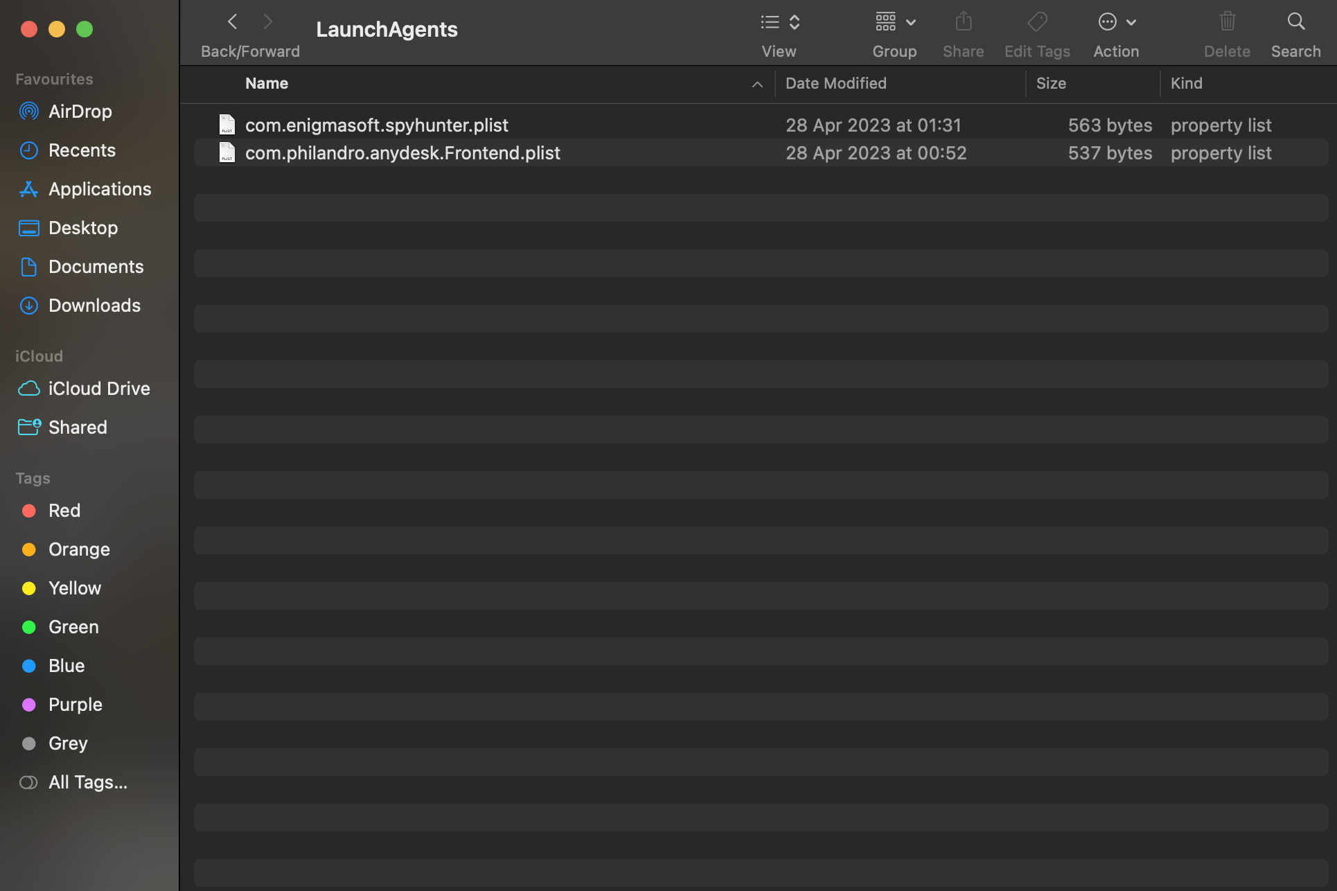Open the Applications folder in sidebar
The height and width of the screenshot is (891, 1337).
click(99, 189)
